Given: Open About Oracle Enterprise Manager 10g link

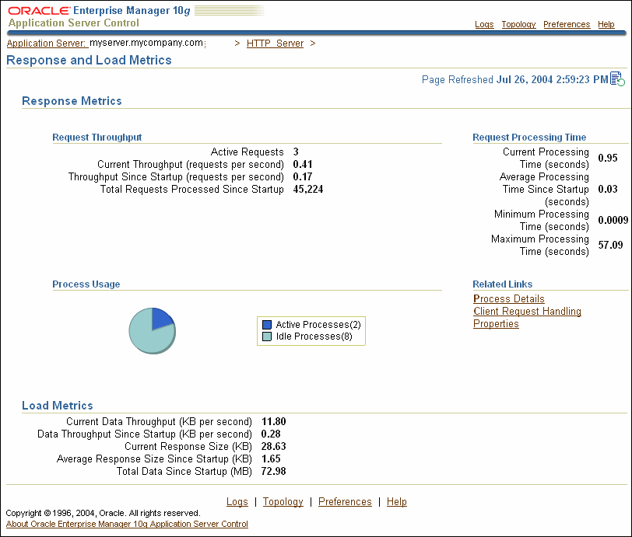Looking at the screenshot, I should (x=127, y=524).
